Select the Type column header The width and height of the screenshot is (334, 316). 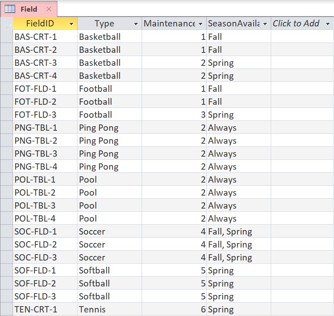pyautogui.click(x=109, y=23)
